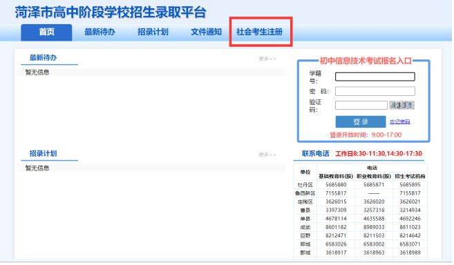Click the 登录 login button

361,121
